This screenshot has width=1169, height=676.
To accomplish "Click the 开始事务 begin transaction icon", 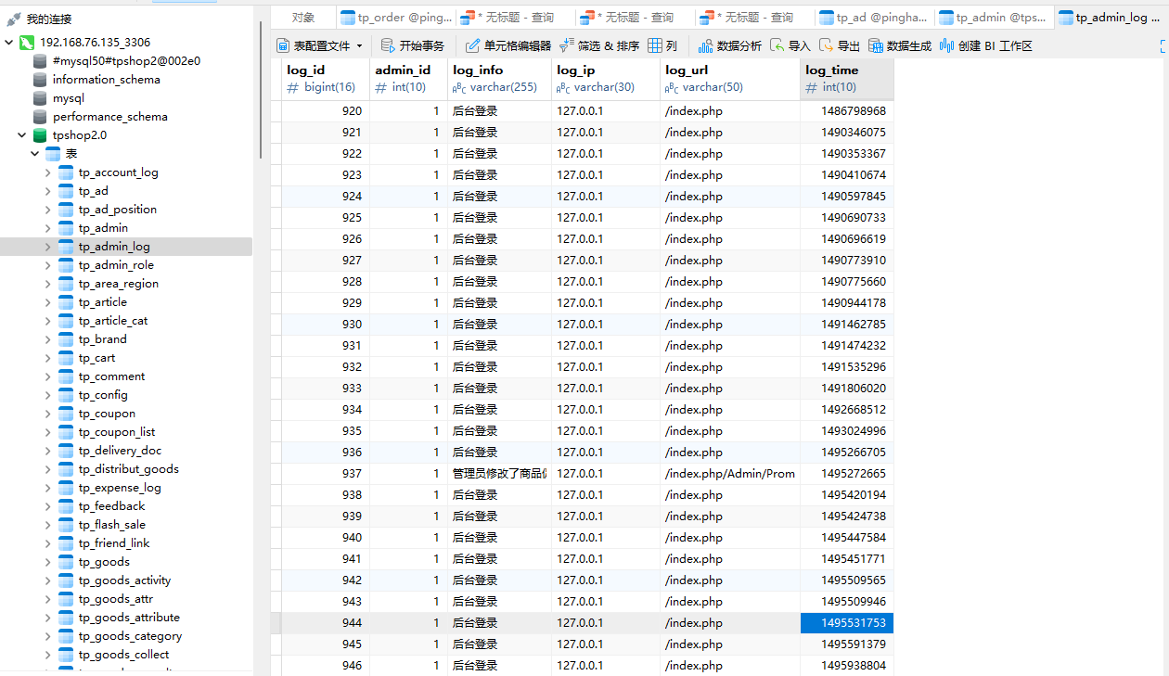I will coord(389,45).
